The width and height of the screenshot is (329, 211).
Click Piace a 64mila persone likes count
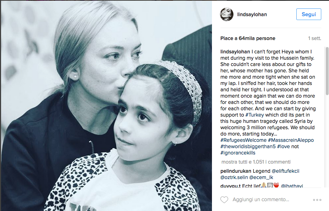tap(247, 38)
